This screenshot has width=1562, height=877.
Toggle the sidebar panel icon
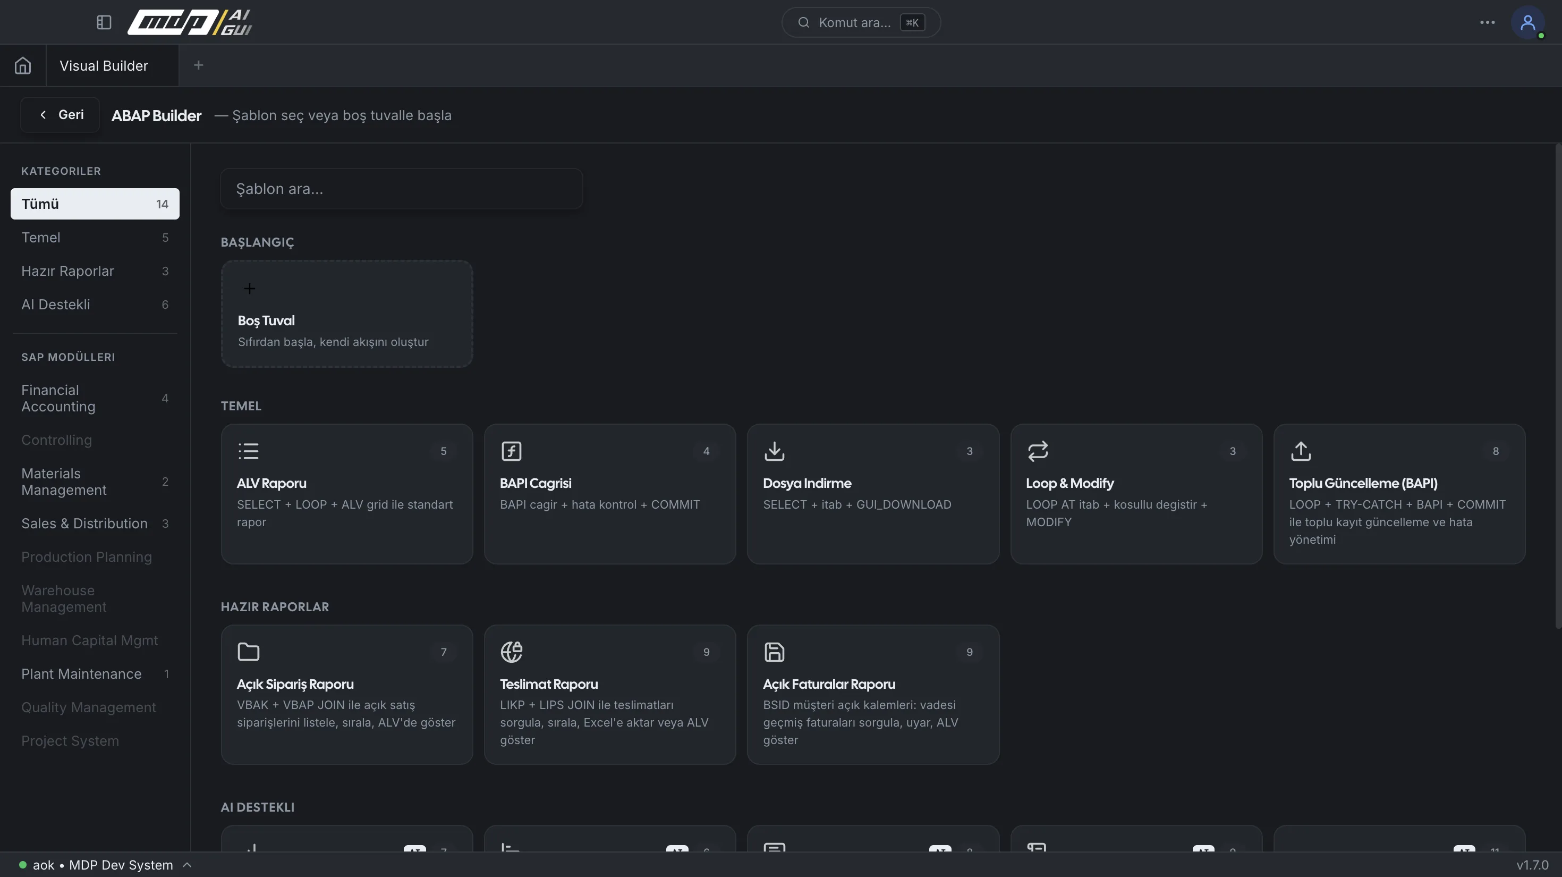(104, 22)
